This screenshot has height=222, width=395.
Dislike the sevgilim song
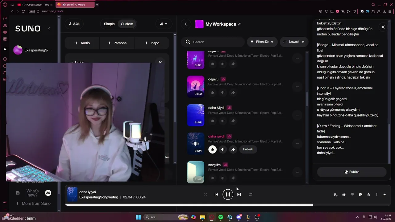(223, 178)
